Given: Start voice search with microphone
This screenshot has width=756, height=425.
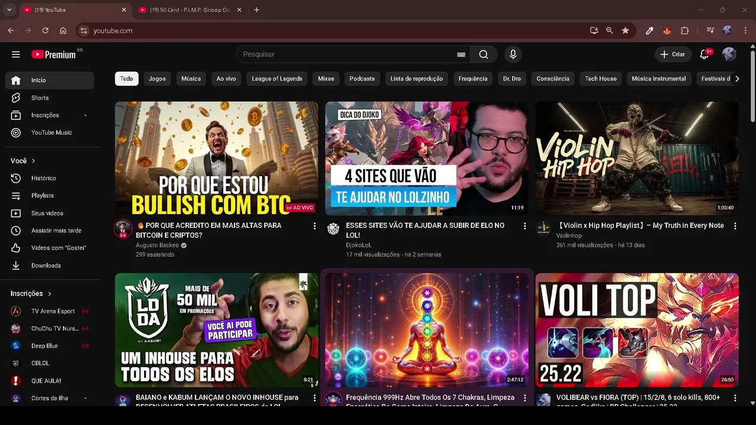Looking at the screenshot, I should (x=513, y=54).
